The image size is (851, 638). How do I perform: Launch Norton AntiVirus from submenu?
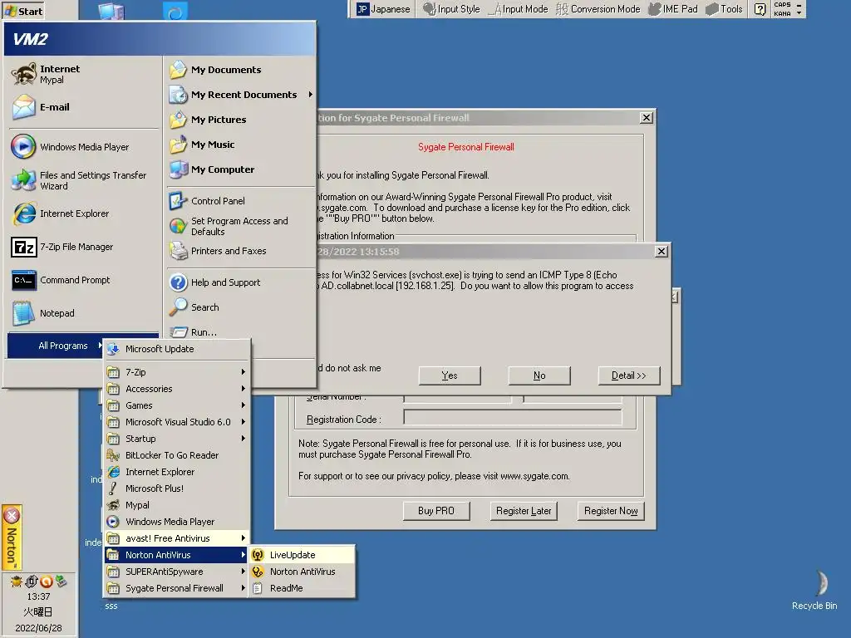point(302,572)
